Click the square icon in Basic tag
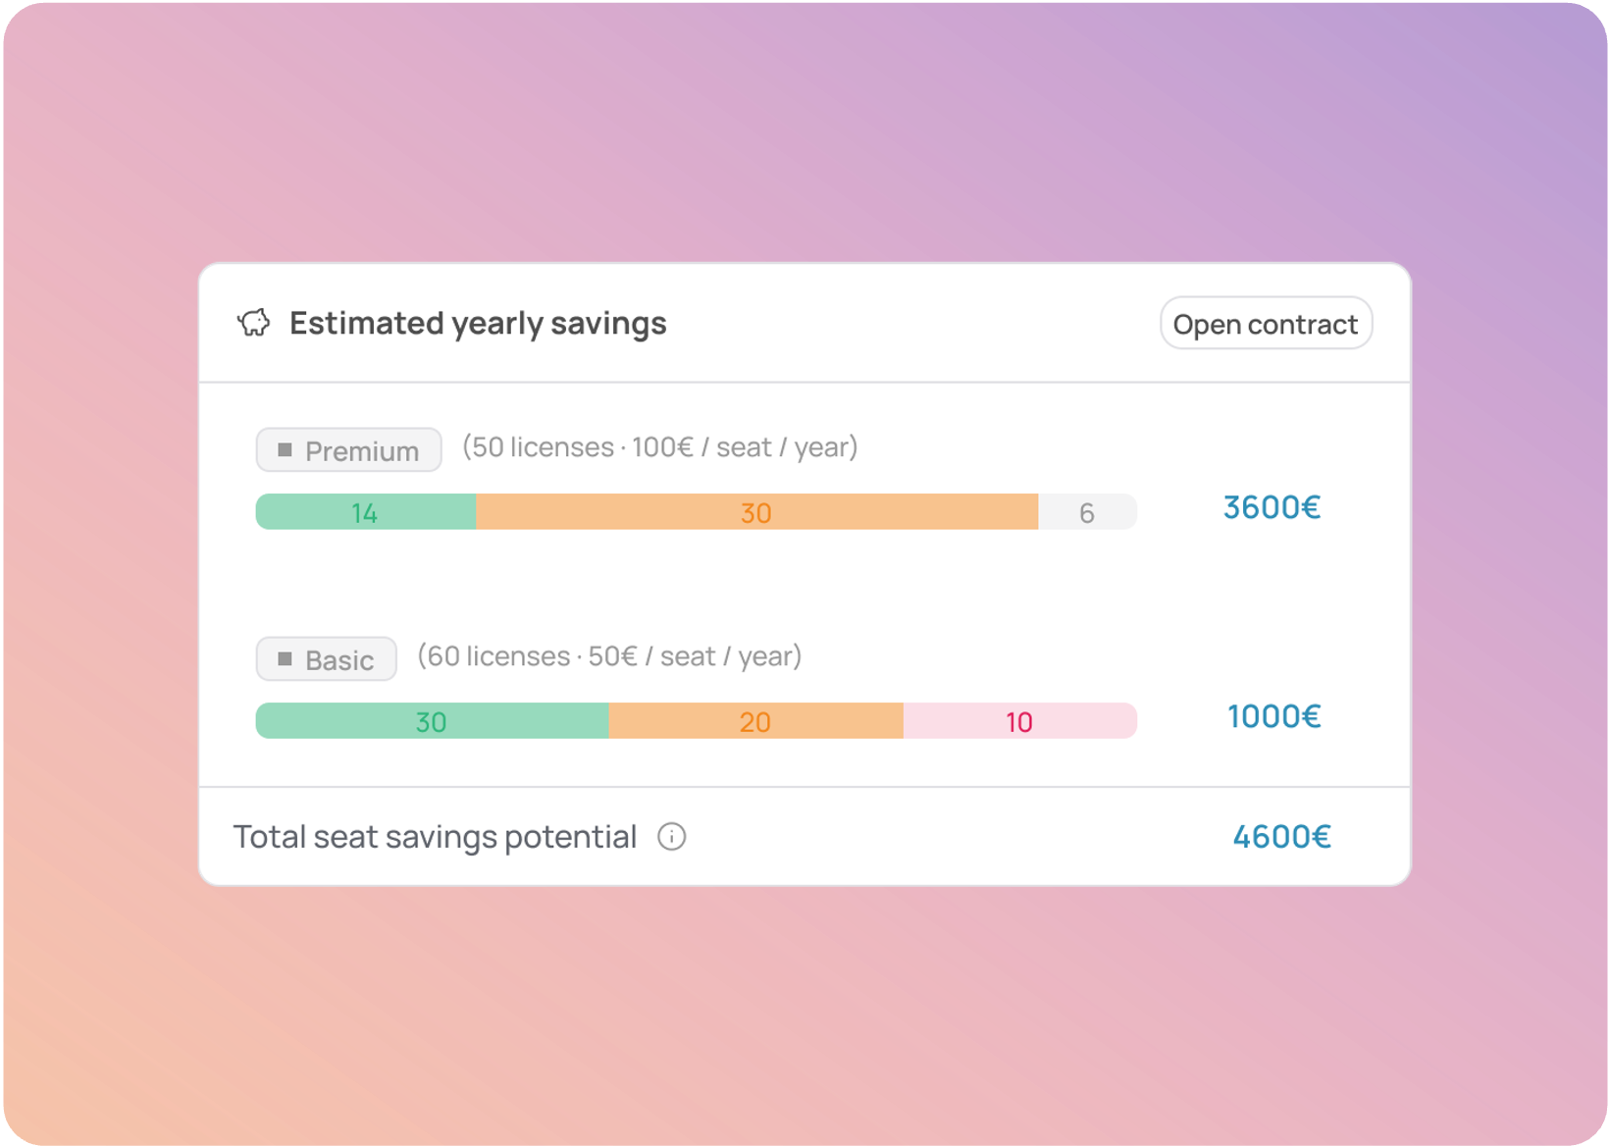 tap(285, 659)
